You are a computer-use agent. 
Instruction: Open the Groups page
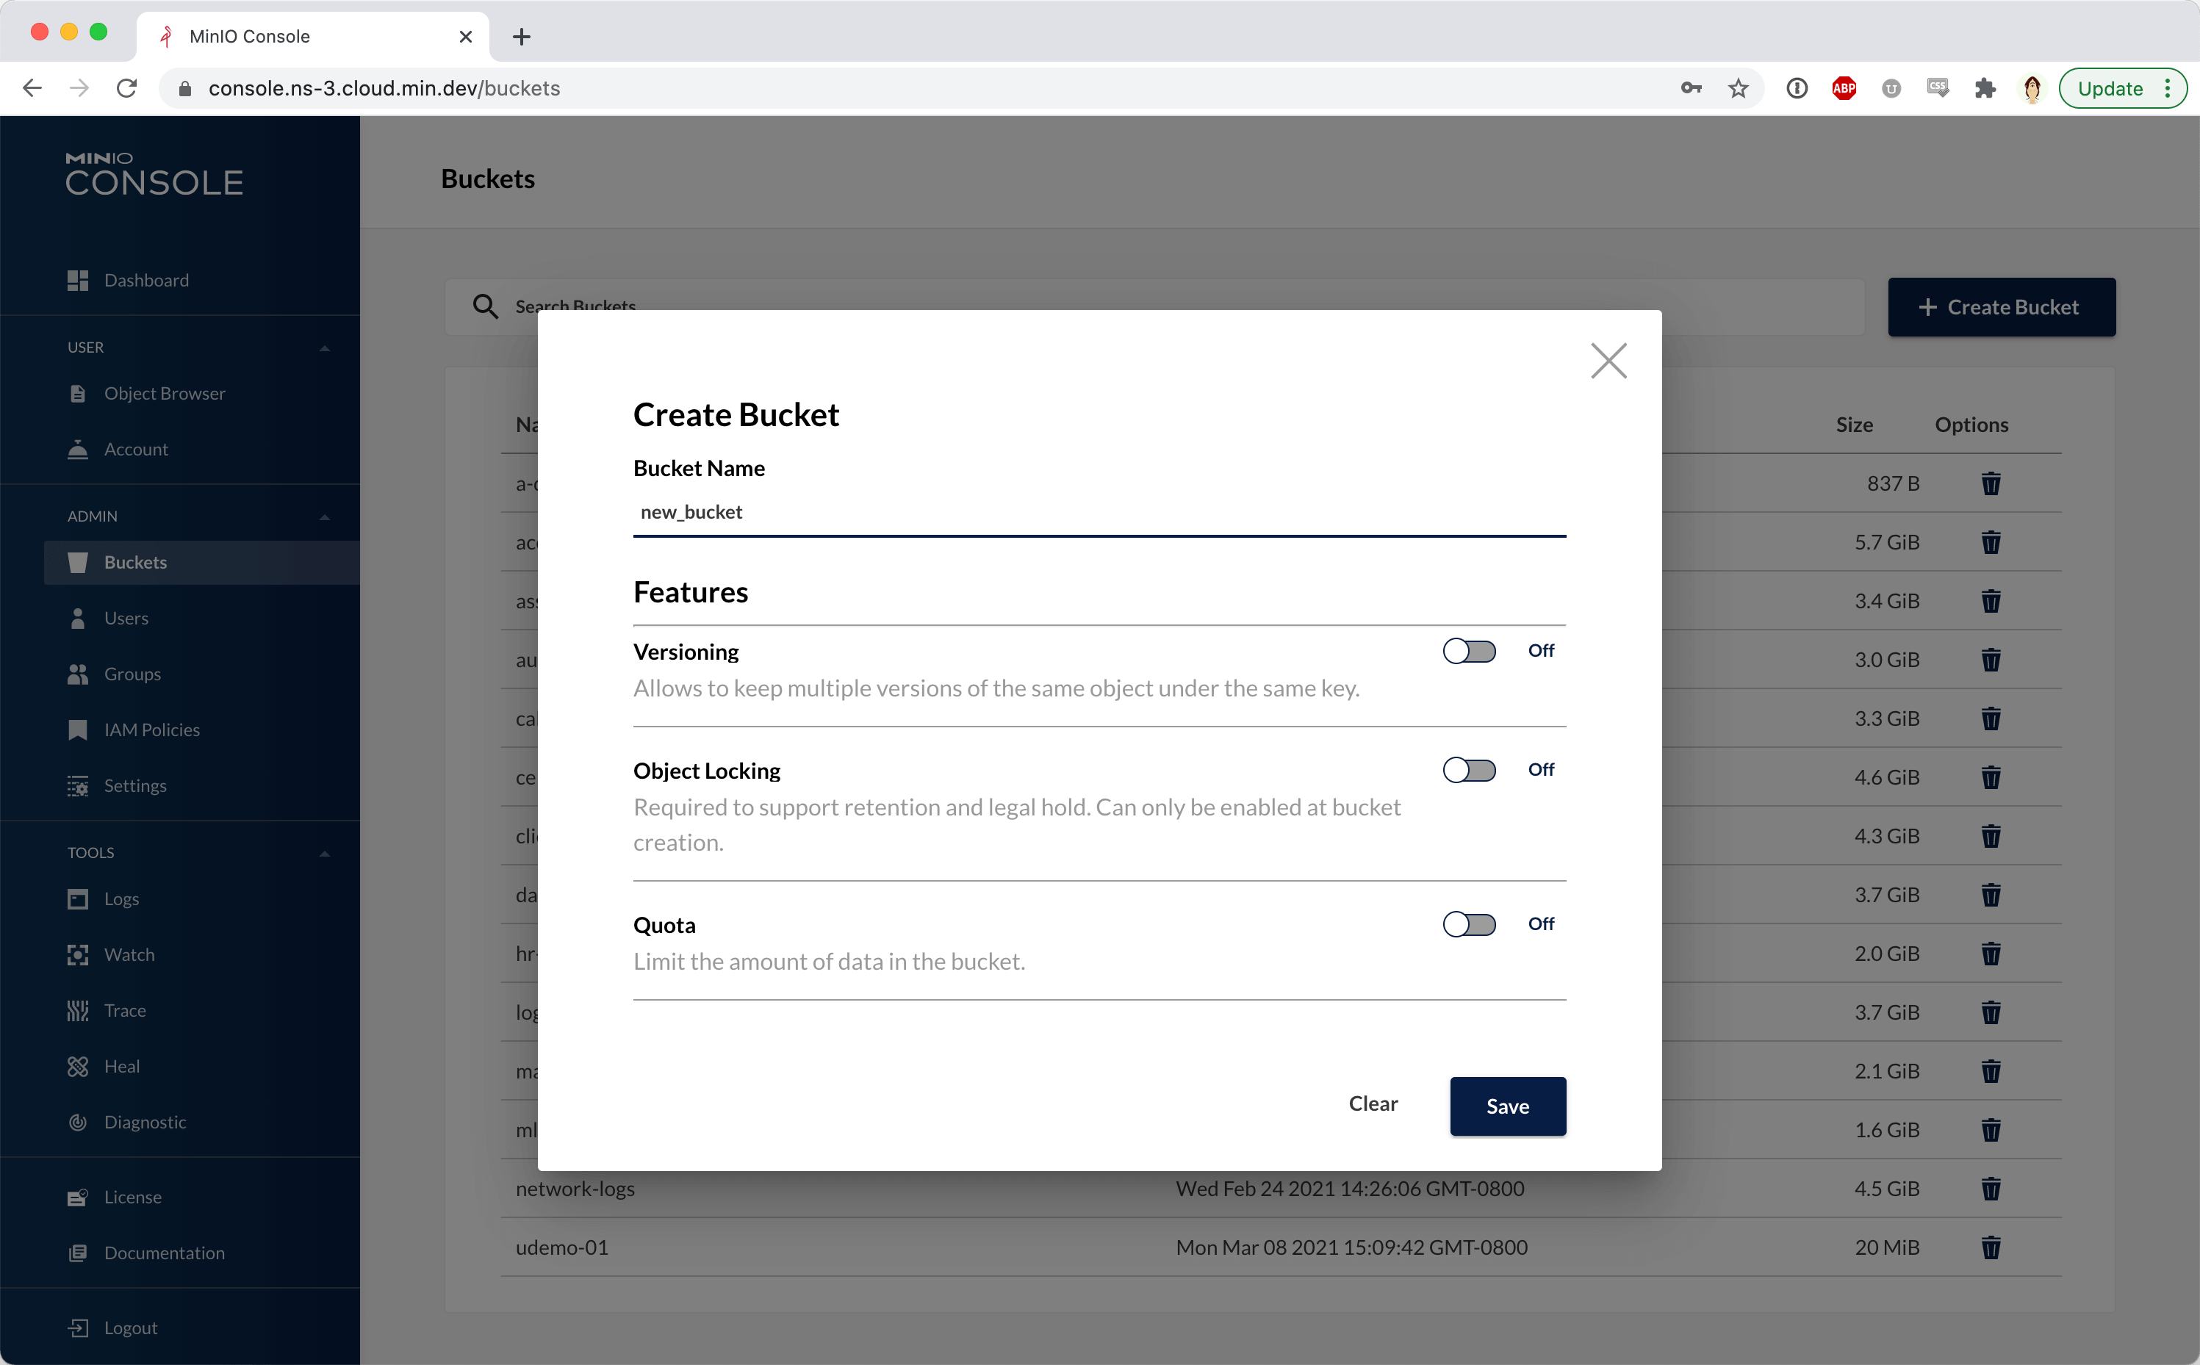(x=132, y=674)
